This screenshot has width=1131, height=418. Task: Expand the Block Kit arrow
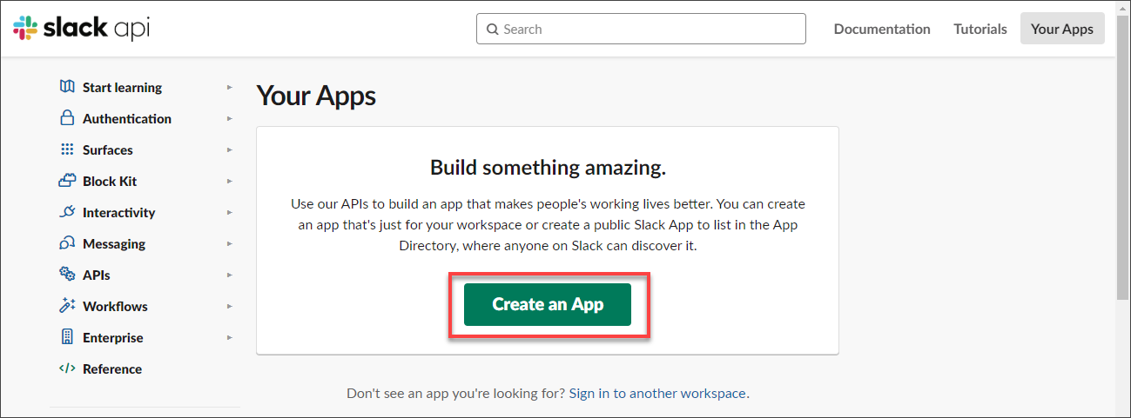pos(230,181)
